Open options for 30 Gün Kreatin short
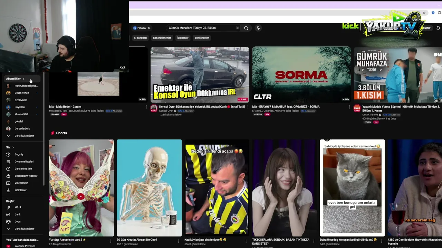Image resolution: width=442 pixels, height=248 pixels. point(179,241)
